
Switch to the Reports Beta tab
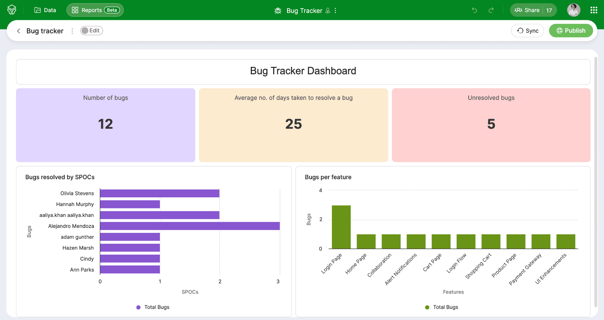(95, 10)
